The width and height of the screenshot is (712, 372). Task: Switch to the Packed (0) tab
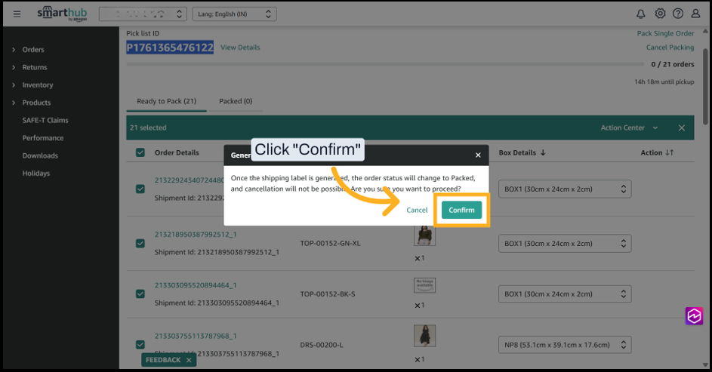click(x=236, y=101)
